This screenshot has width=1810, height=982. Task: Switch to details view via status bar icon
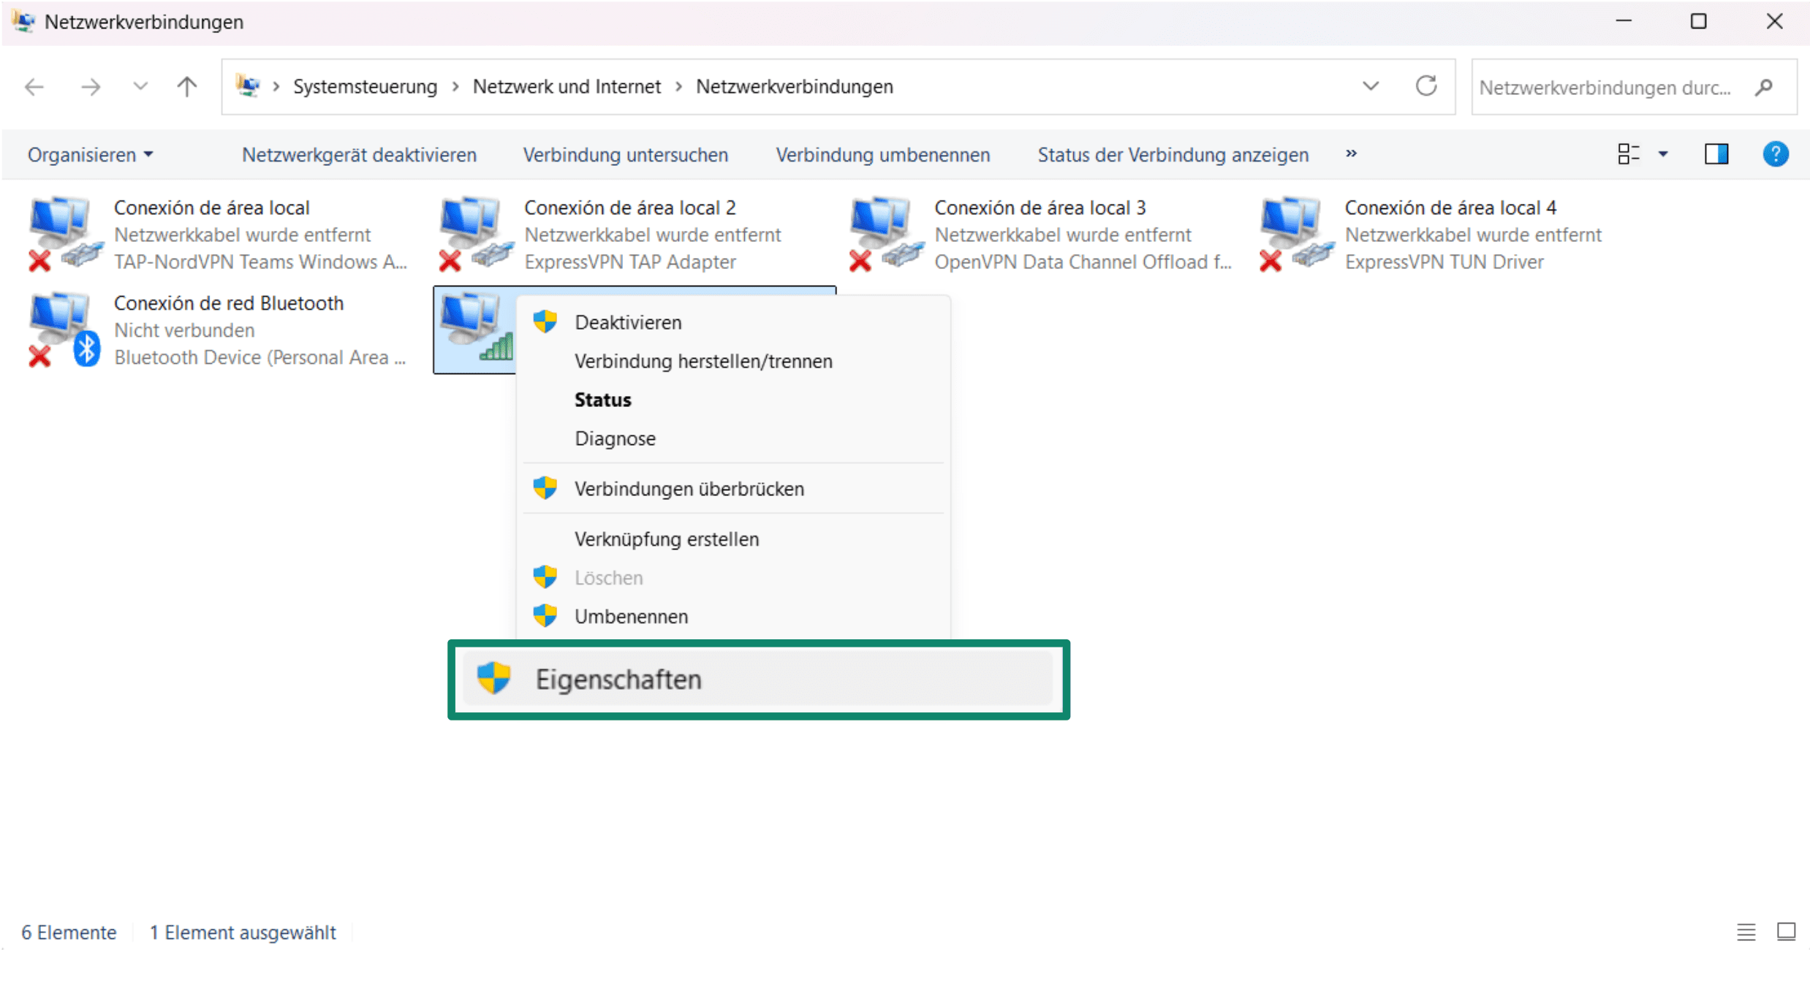[1746, 932]
